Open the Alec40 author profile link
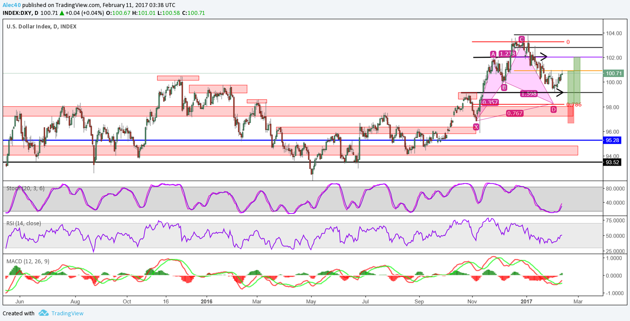 point(12,4)
